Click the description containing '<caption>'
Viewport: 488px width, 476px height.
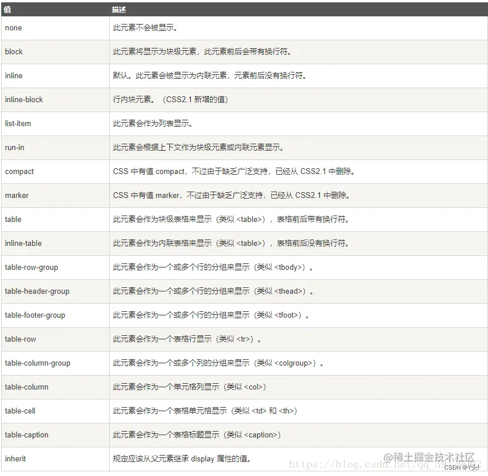(x=197, y=436)
